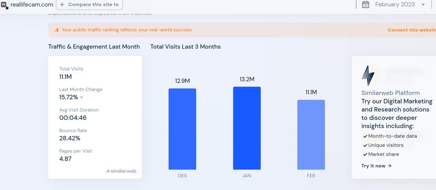Image resolution: width=436 pixels, height=190 pixels.
Task: Click the calendar icon beside February 2023
Action: 366,4
